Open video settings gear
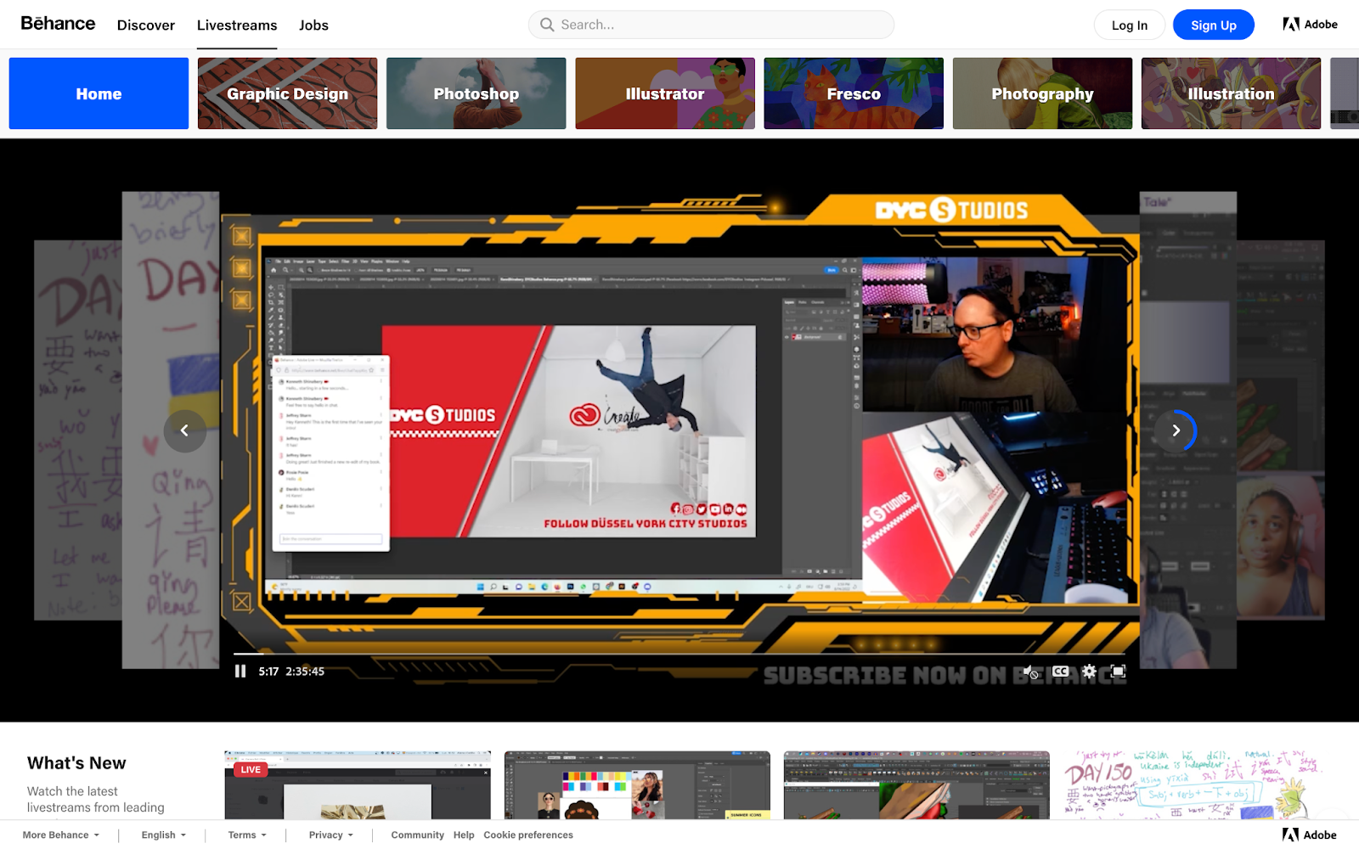Image resolution: width=1359 pixels, height=849 pixels. [x=1089, y=672]
